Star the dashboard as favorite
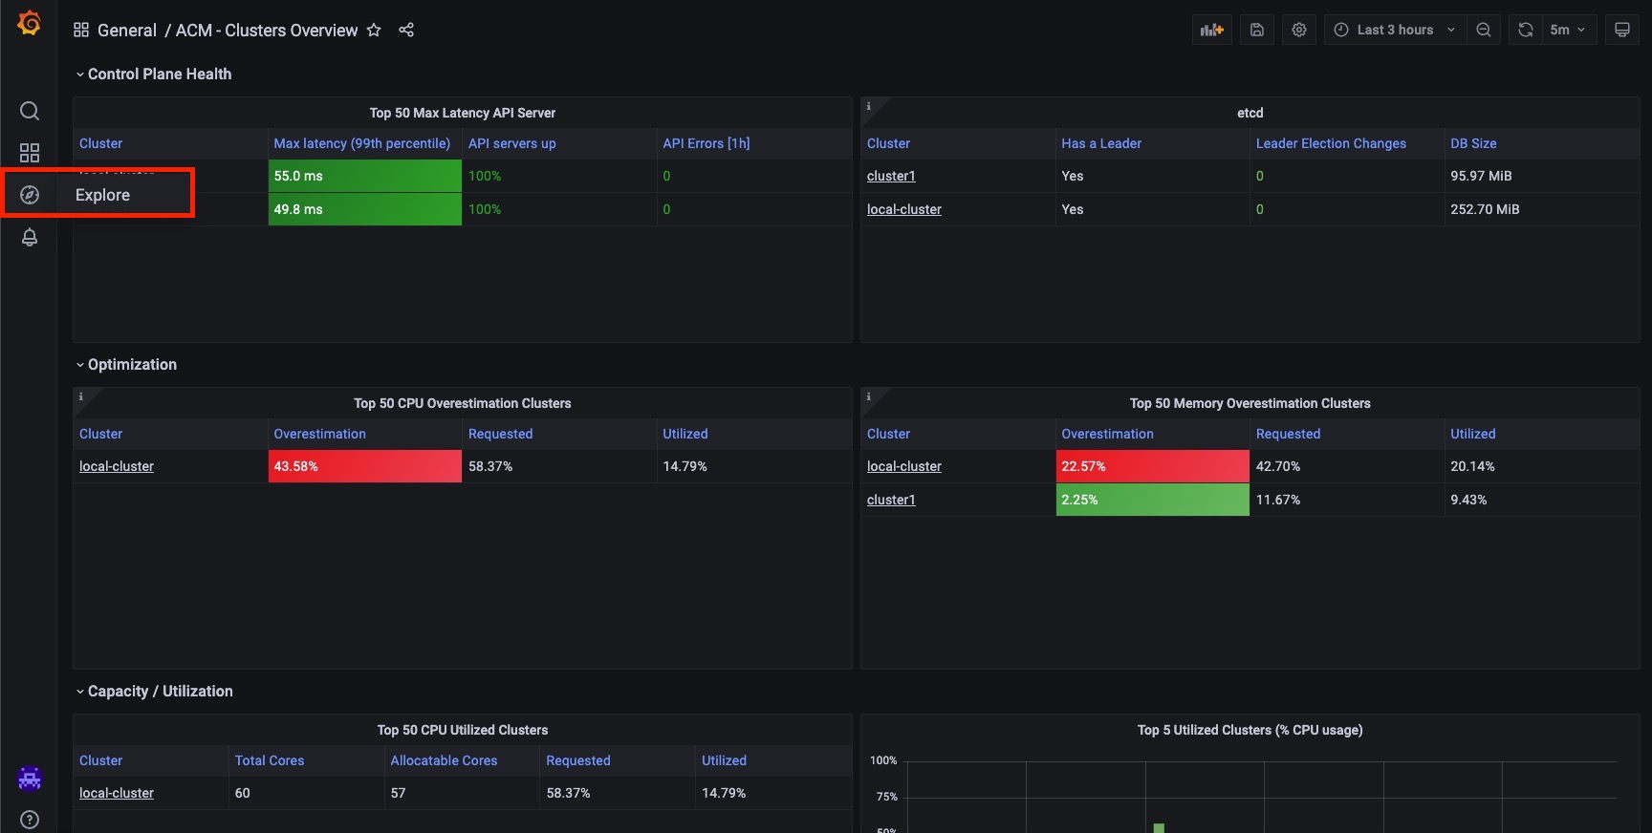This screenshot has height=833, width=1652. 374,31
